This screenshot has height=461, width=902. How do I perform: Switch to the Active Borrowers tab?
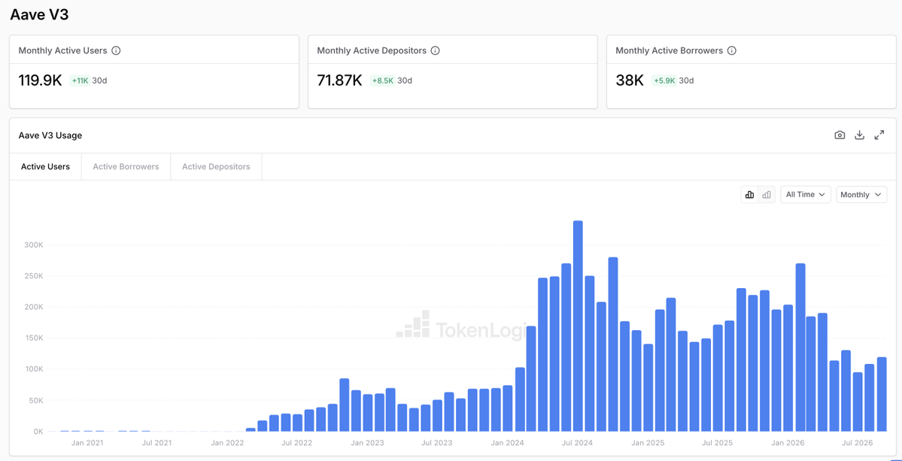coord(126,167)
